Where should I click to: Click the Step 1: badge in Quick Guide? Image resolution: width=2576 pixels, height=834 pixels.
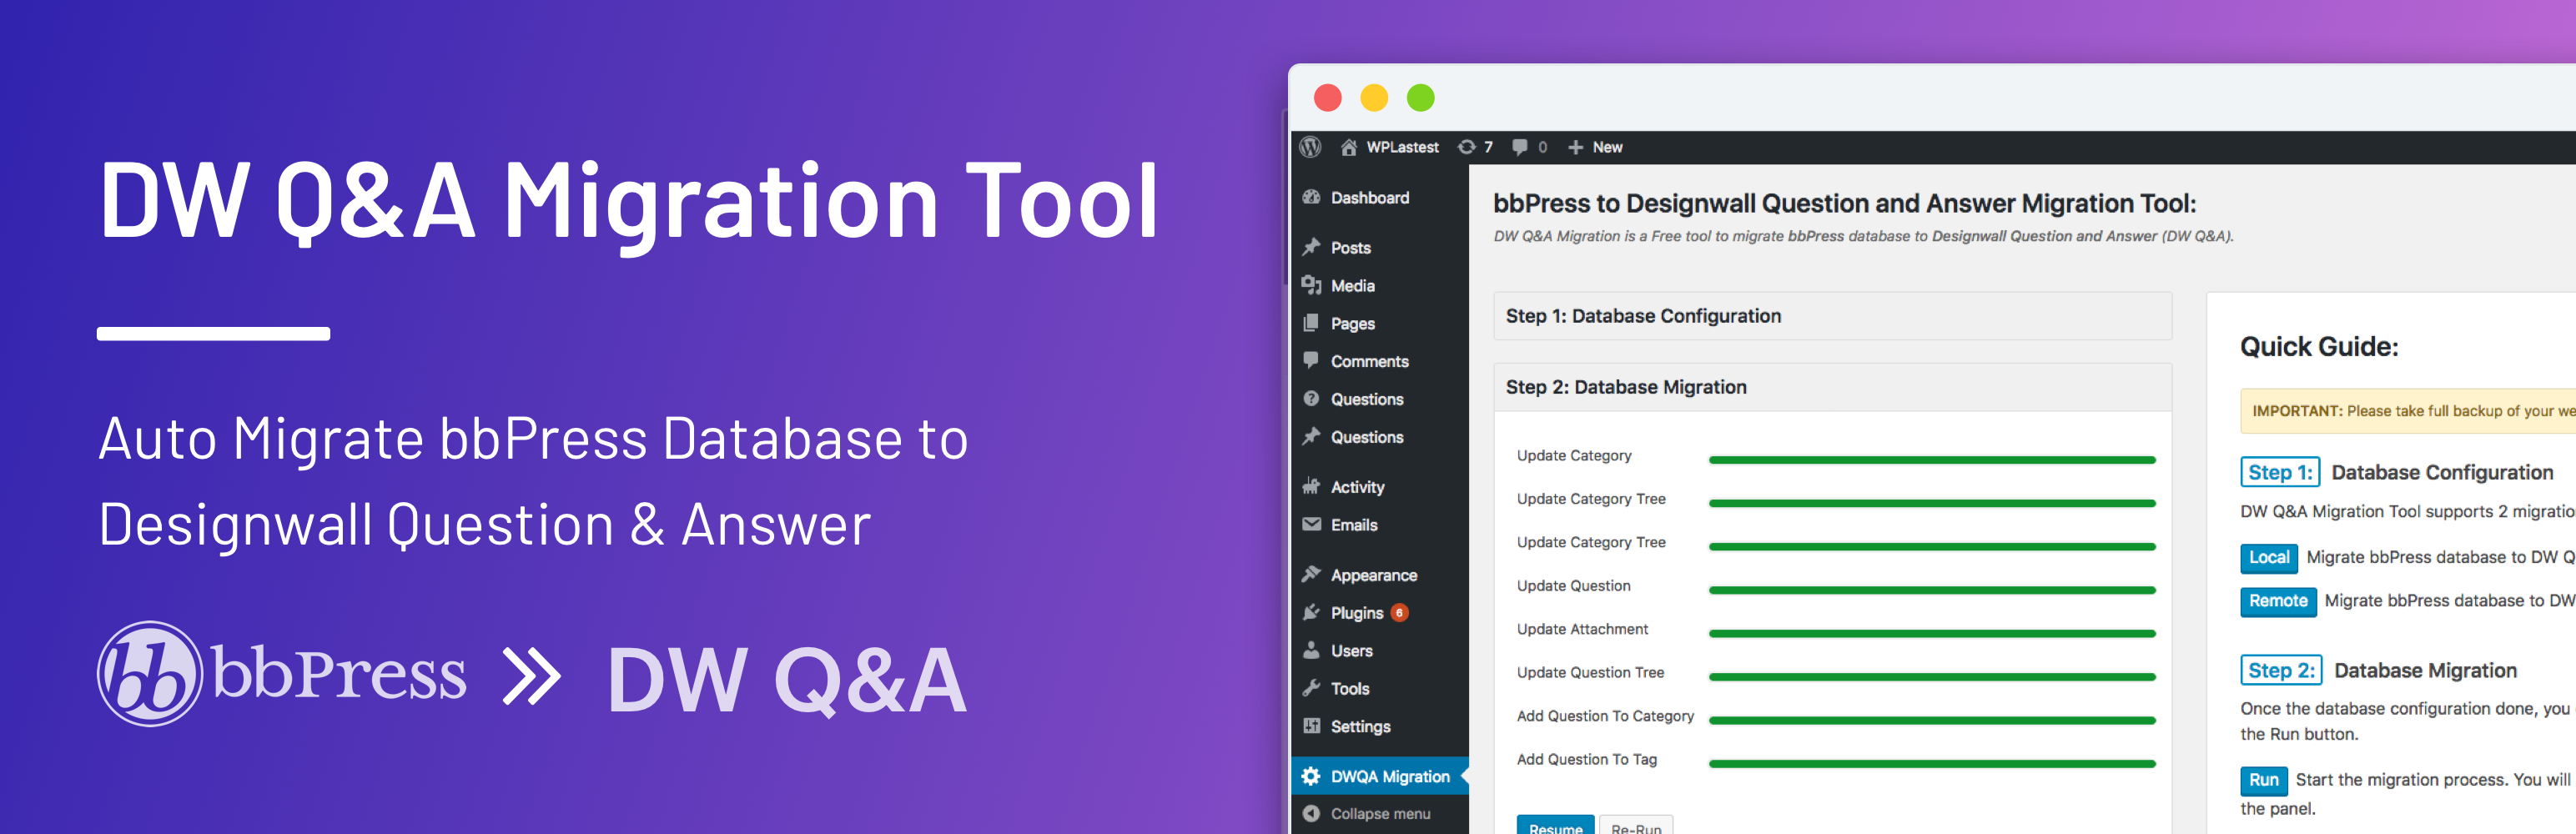[2279, 472]
